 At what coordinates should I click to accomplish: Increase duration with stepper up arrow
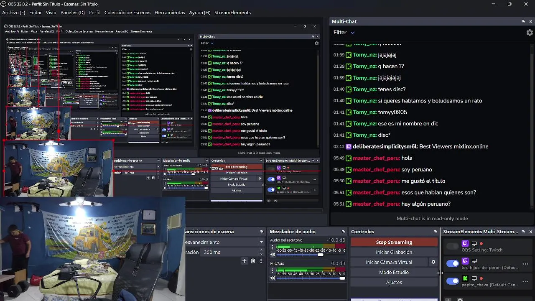click(x=261, y=250)
